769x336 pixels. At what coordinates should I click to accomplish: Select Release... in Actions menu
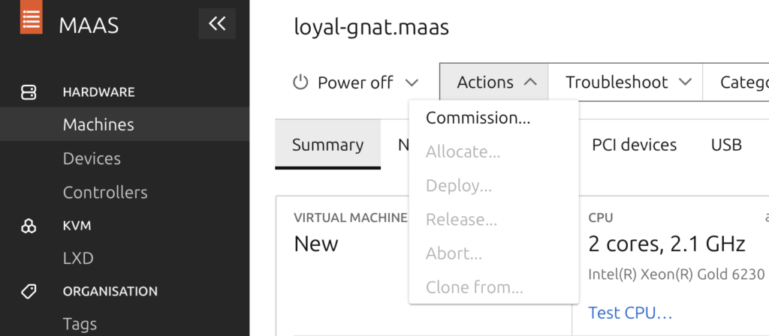pyautogui.click(x=494, y=220)
